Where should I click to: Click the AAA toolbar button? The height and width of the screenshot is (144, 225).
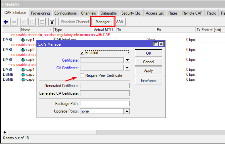(x=119, y=22)
